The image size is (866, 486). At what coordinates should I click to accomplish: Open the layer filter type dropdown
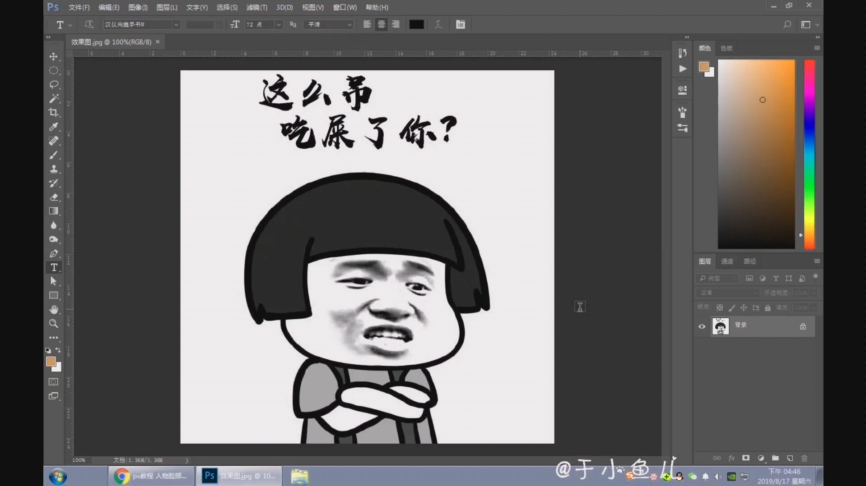pos(717,278)
